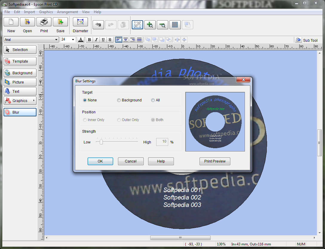Activate the Selection tool
Image resolution: width=325 pixels, height=249 pixels.
20,50
